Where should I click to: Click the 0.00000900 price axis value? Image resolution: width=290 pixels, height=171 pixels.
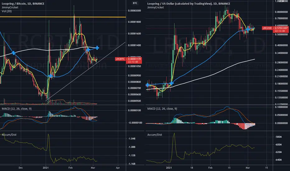[134, 76]
